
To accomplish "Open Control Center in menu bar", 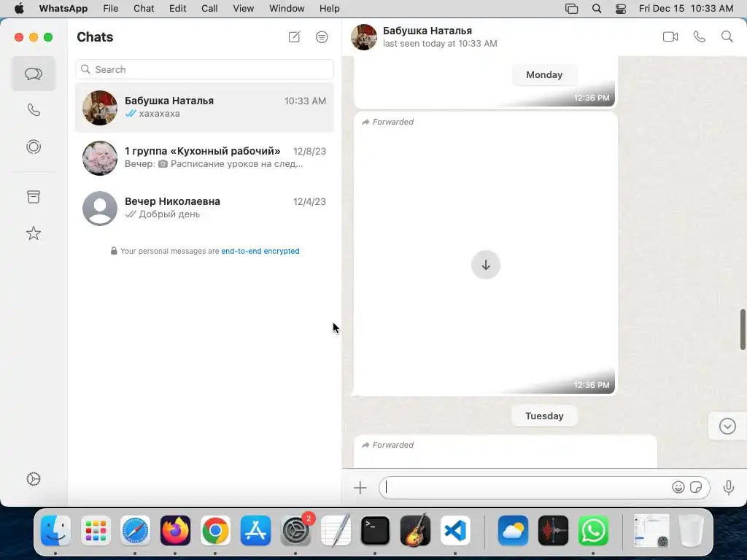I will click(621, 9).
